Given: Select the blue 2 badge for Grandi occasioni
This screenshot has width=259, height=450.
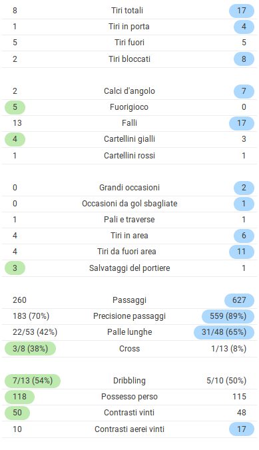Looking at the screenshot, I should [244, 188].
